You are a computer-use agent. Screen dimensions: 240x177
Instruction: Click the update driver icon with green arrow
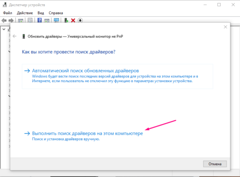click(66, 20)
